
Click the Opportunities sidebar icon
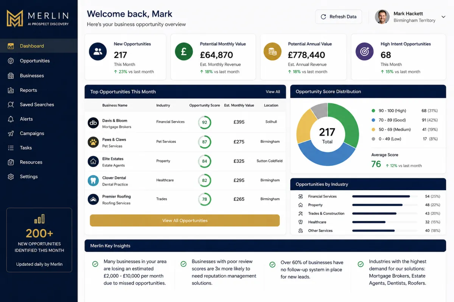click(11, 61)
